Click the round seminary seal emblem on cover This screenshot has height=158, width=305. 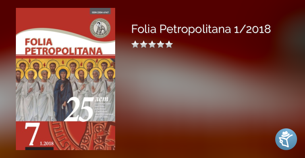point(100,28)
